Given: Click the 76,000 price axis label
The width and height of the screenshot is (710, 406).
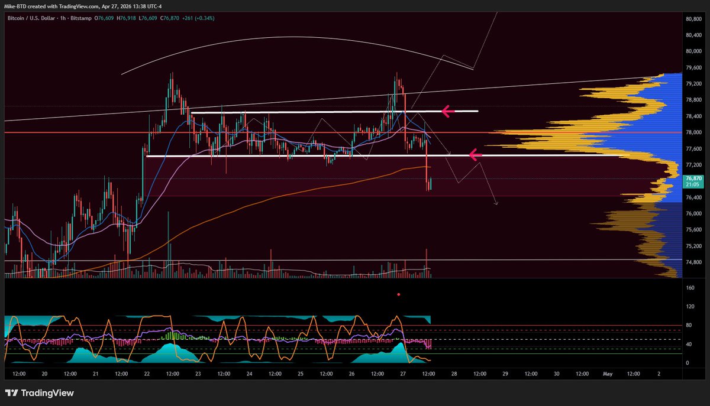Looking at the screenshot, I should 693,213.
